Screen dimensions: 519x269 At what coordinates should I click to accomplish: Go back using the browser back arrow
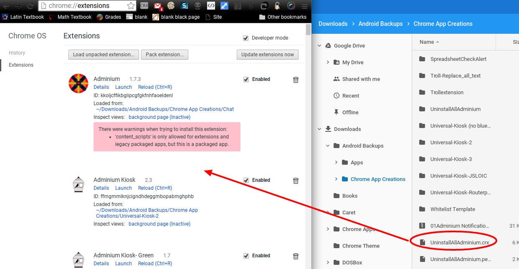(6, 6)
